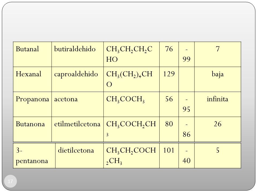
Task: Click the solubility value 26 cell
Action: [218, 129]
